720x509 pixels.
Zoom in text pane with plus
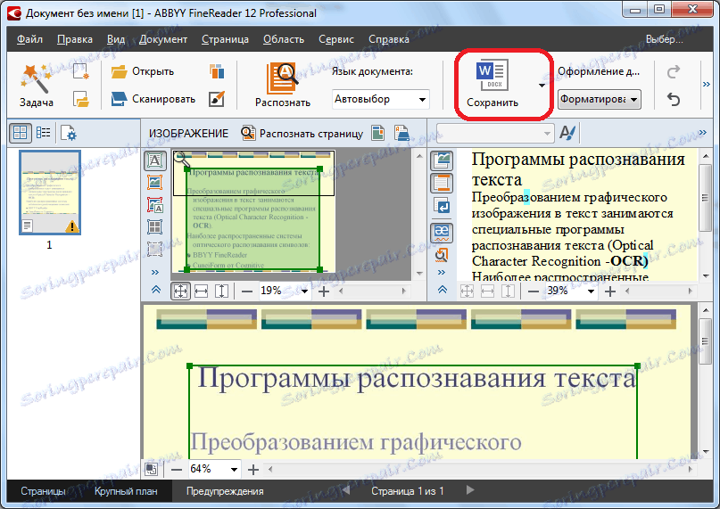(610, 291)
